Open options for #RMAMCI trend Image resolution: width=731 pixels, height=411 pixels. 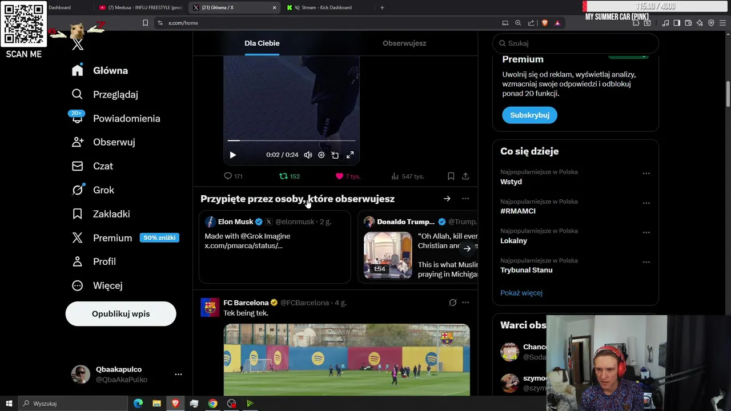click(646, 203)
